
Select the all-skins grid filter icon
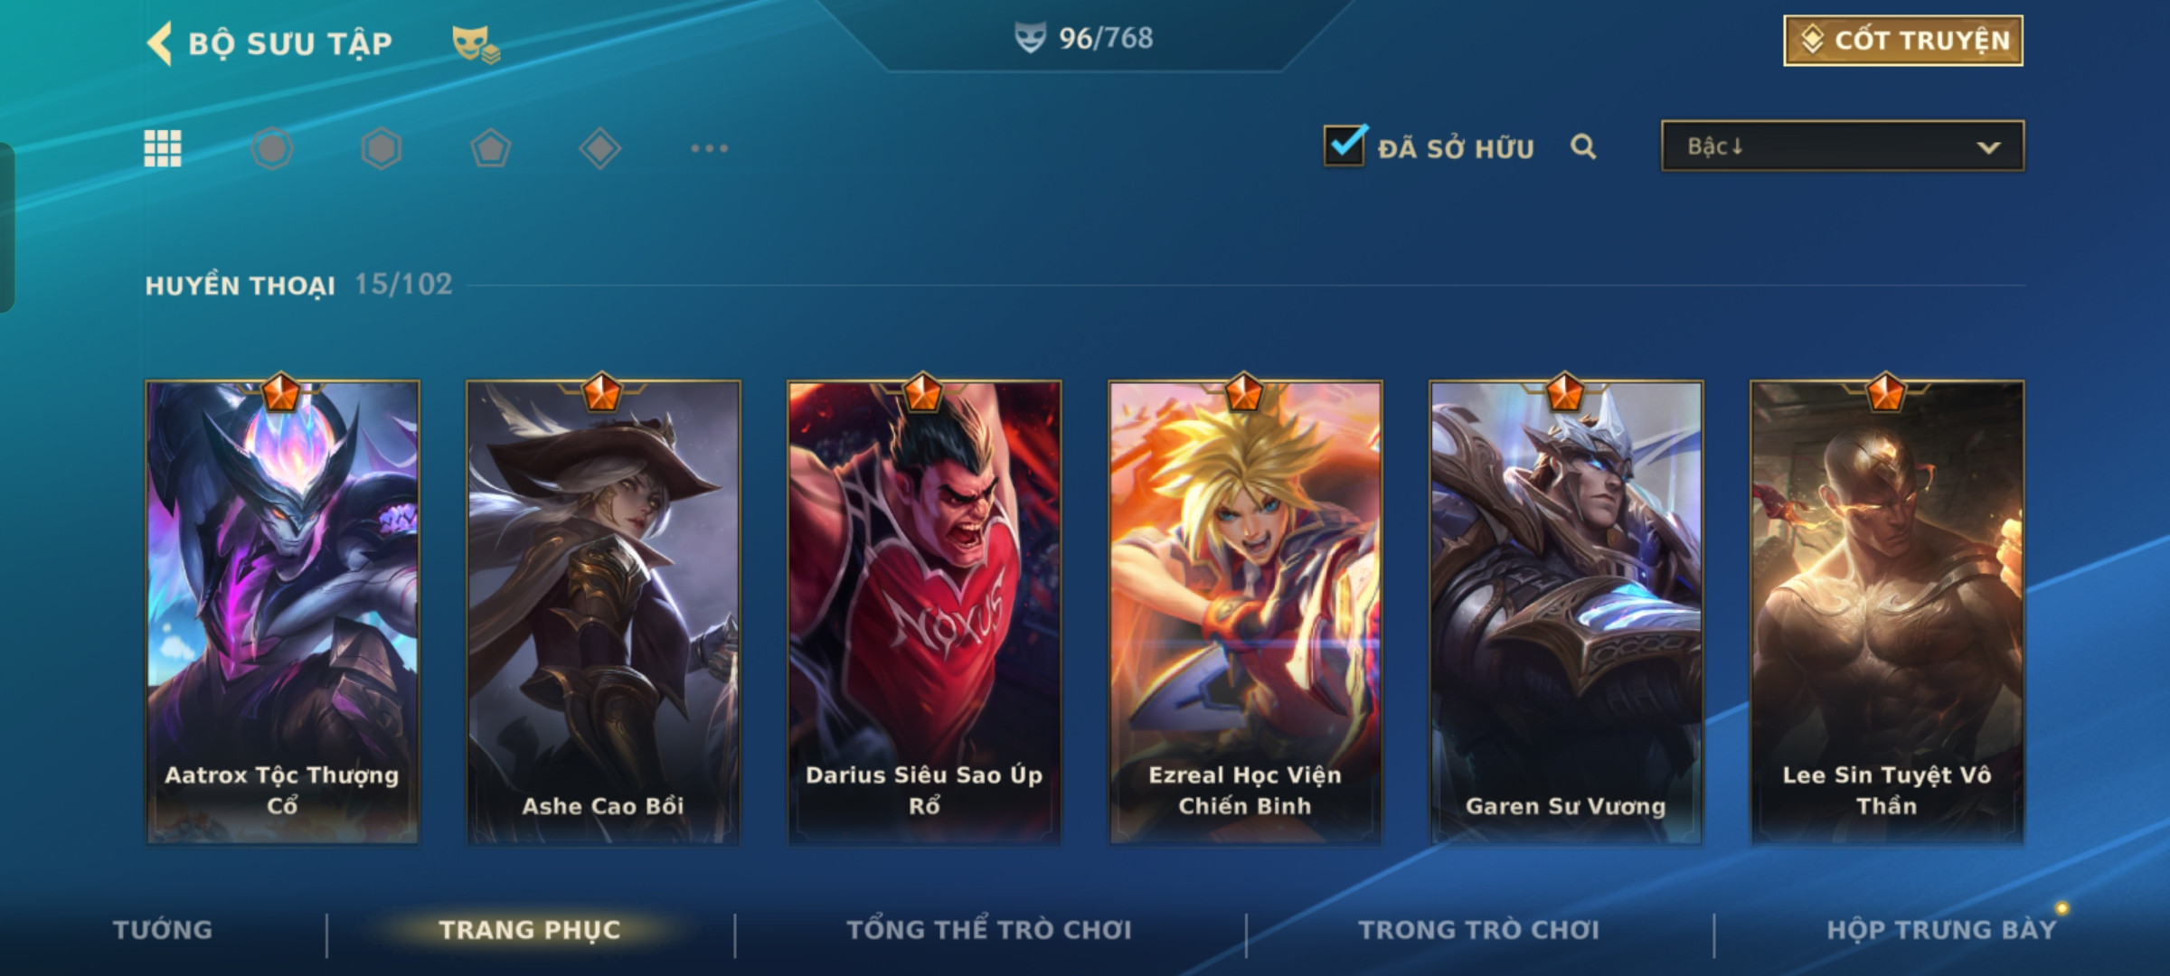[163, 148]
